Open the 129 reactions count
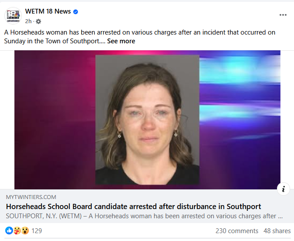The height and width of the screenshot is (241, 294). pyautogui.click(x=37, y=231)
